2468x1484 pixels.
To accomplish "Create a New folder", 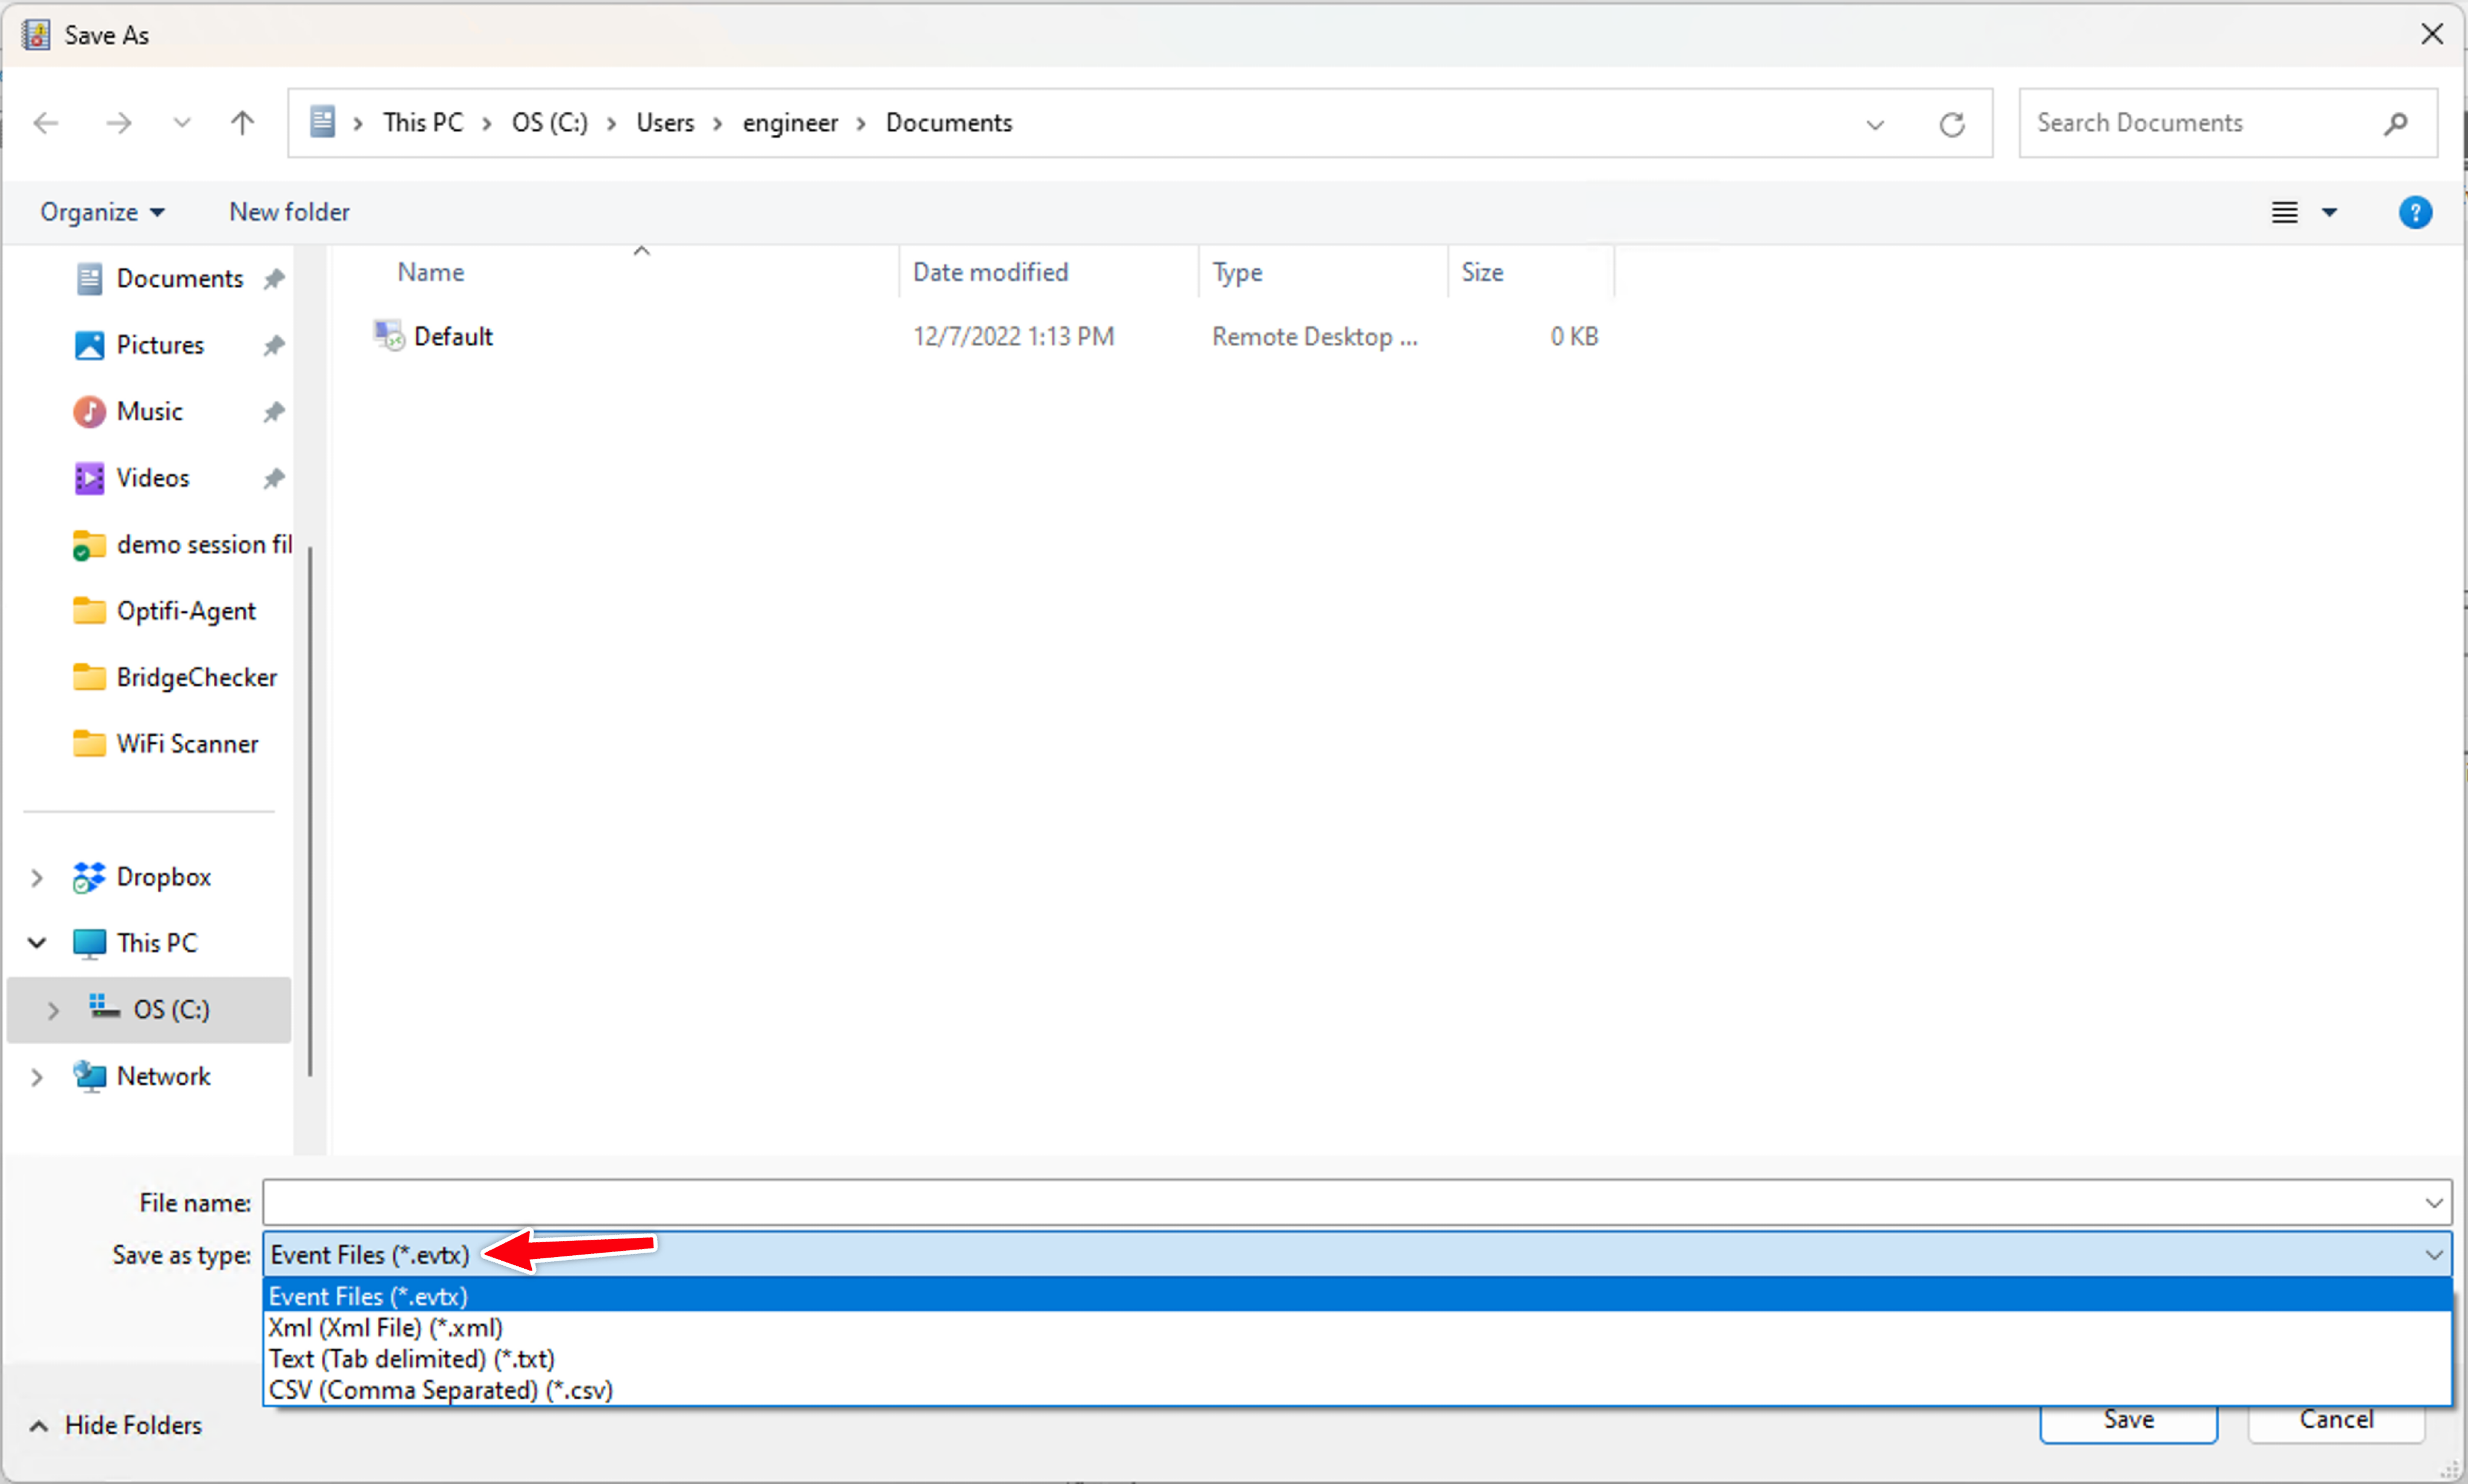I will point(289,212).
